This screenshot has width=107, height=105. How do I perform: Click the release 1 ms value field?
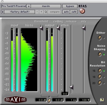tap(71, 100)
